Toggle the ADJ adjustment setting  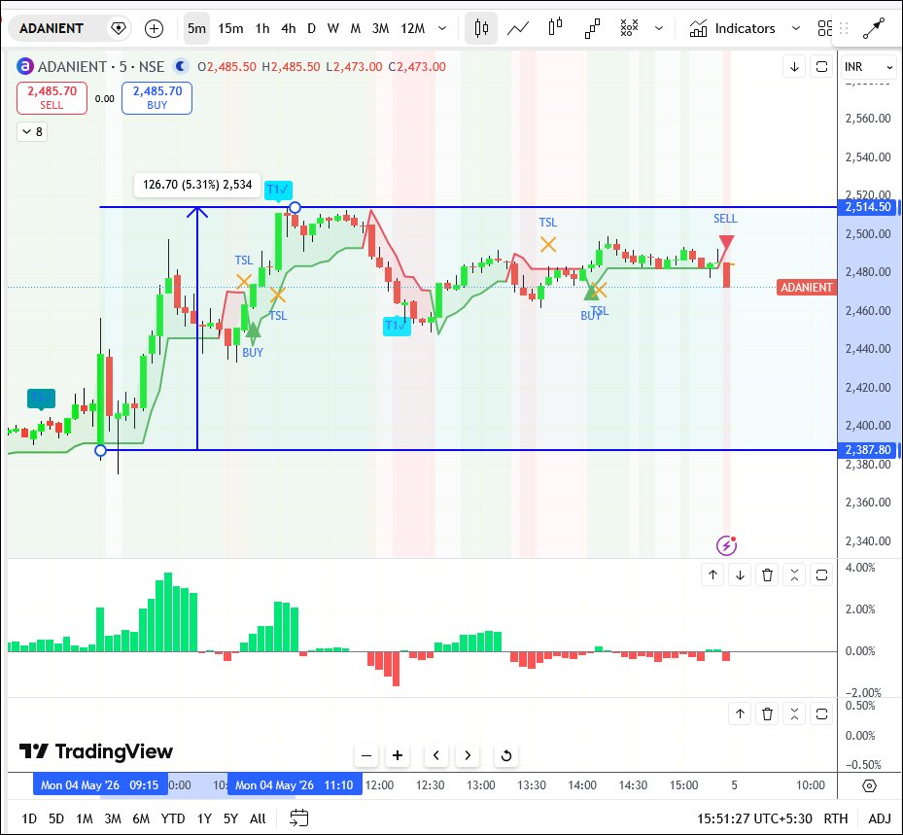pyautogui.click(x=880, y=818)
